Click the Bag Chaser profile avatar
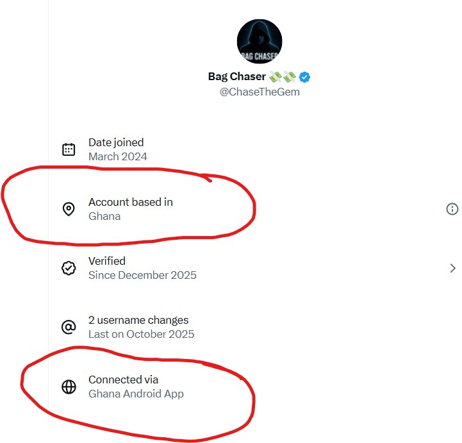The image size is (462, 443). (260, 41)
